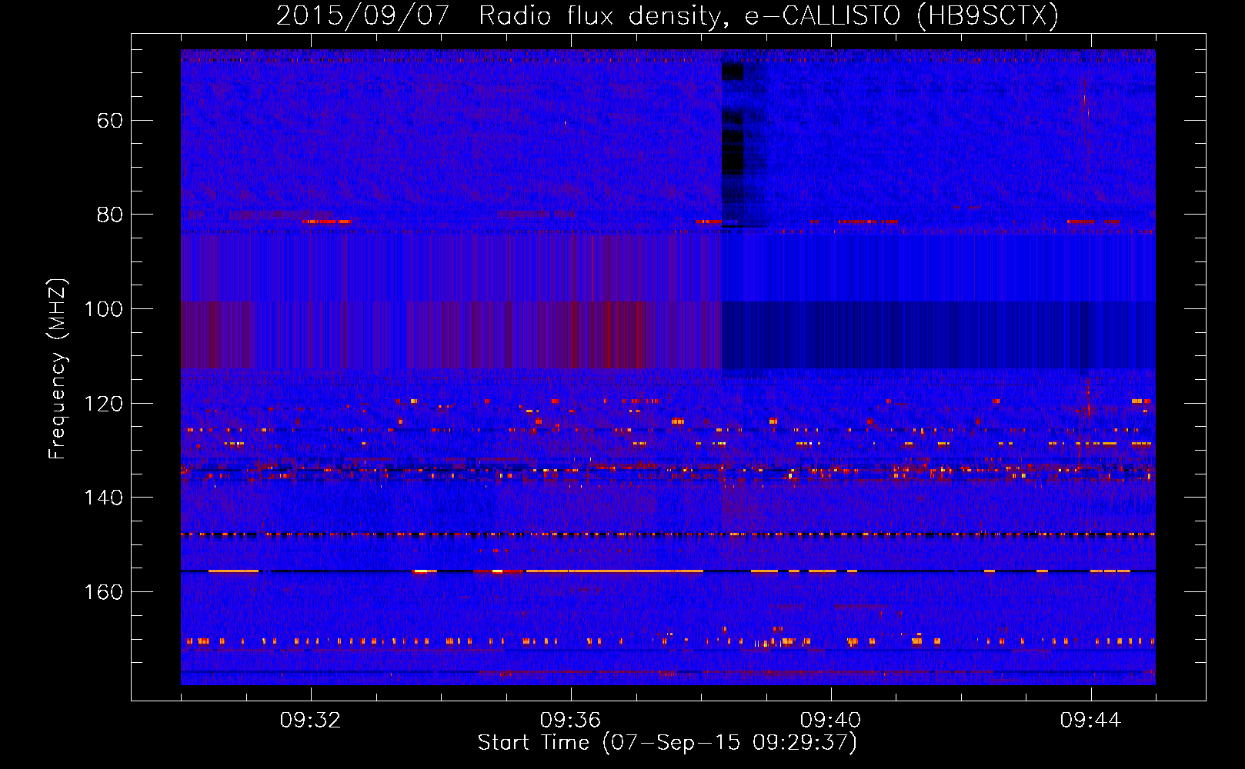Click the 60 frequency tick label
1245x769 pixels.
pyautogui.click(x=110, y=121)
